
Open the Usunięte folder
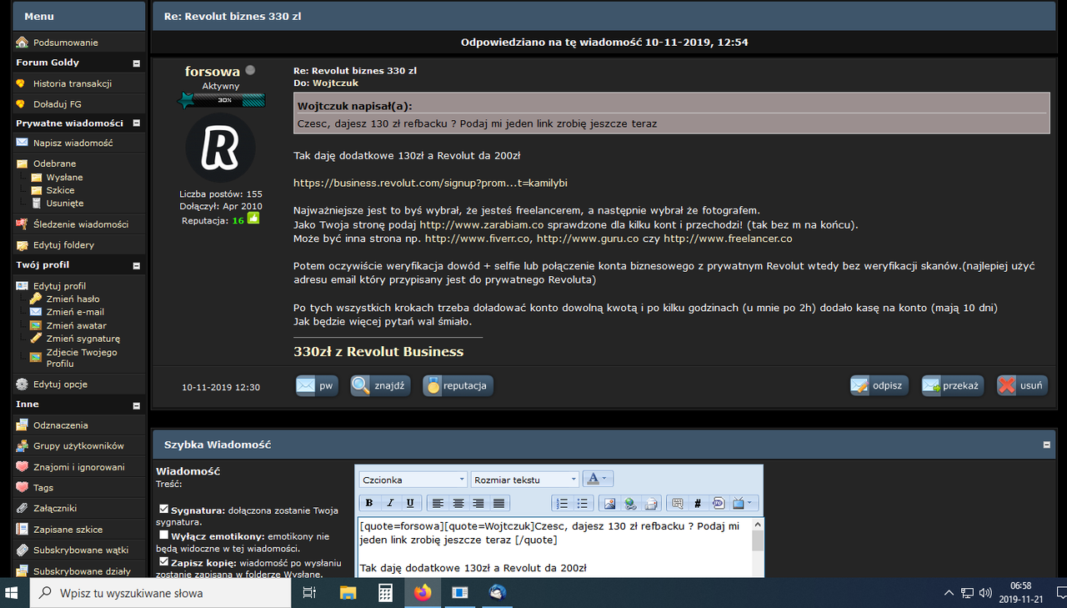[65, 204]
